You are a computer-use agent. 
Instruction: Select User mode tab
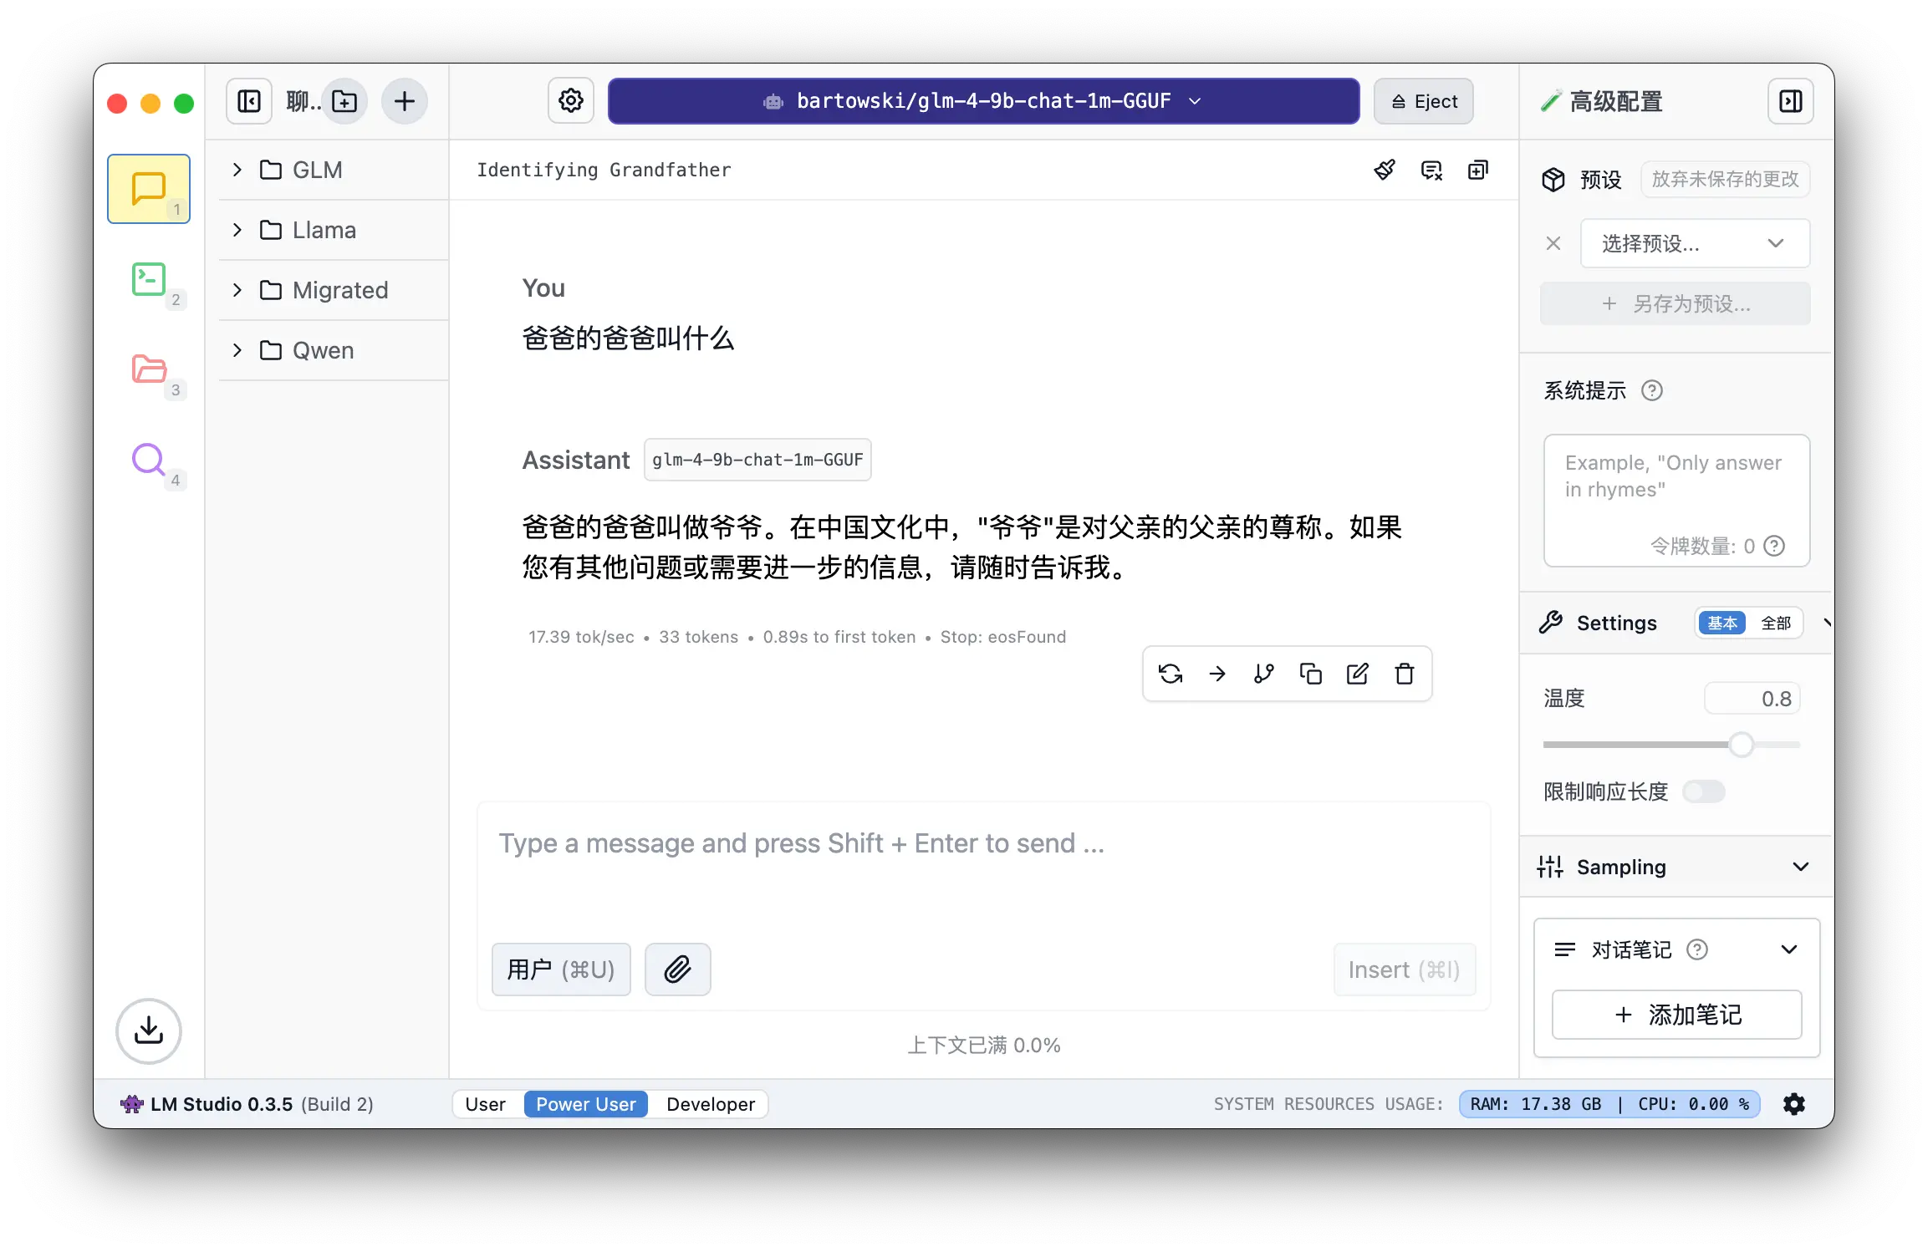click(485, 1104)
